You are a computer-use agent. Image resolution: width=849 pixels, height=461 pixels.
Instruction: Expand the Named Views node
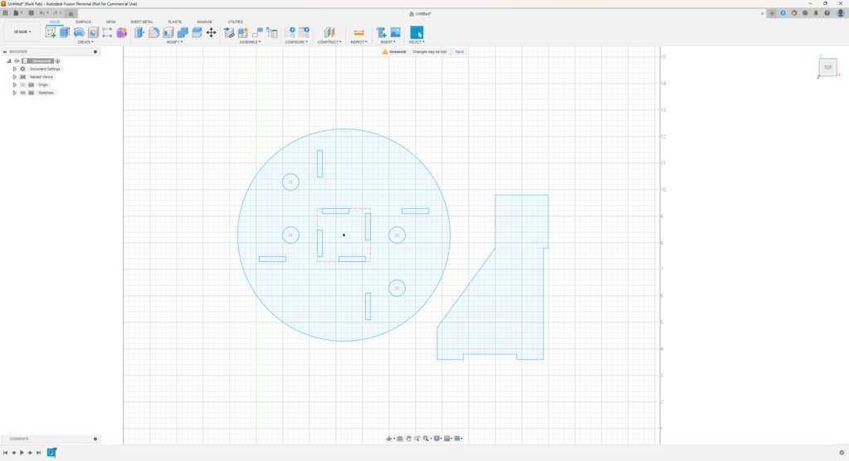click(x=15, y=77)
